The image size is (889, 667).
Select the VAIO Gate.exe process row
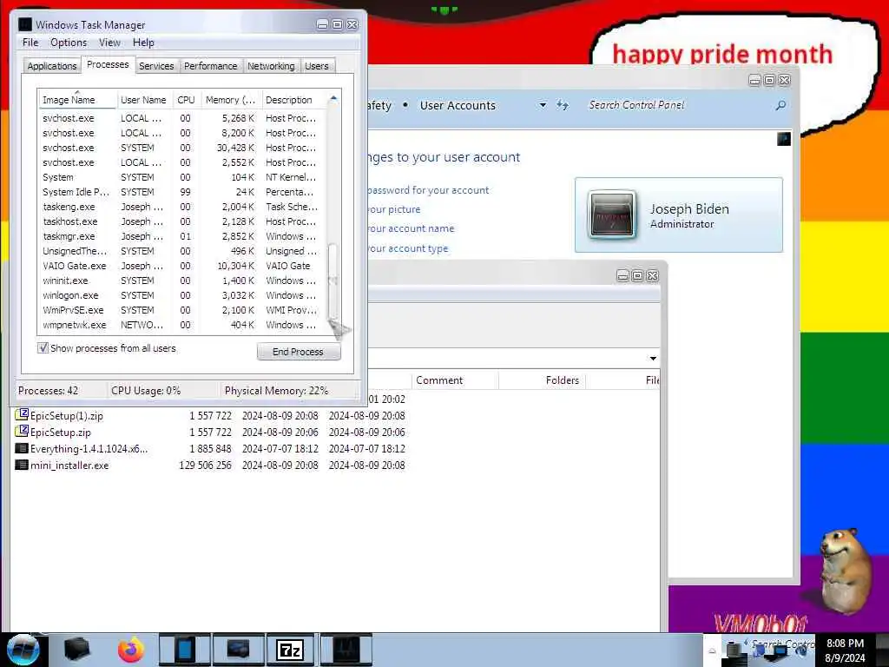tap(182, 266)
